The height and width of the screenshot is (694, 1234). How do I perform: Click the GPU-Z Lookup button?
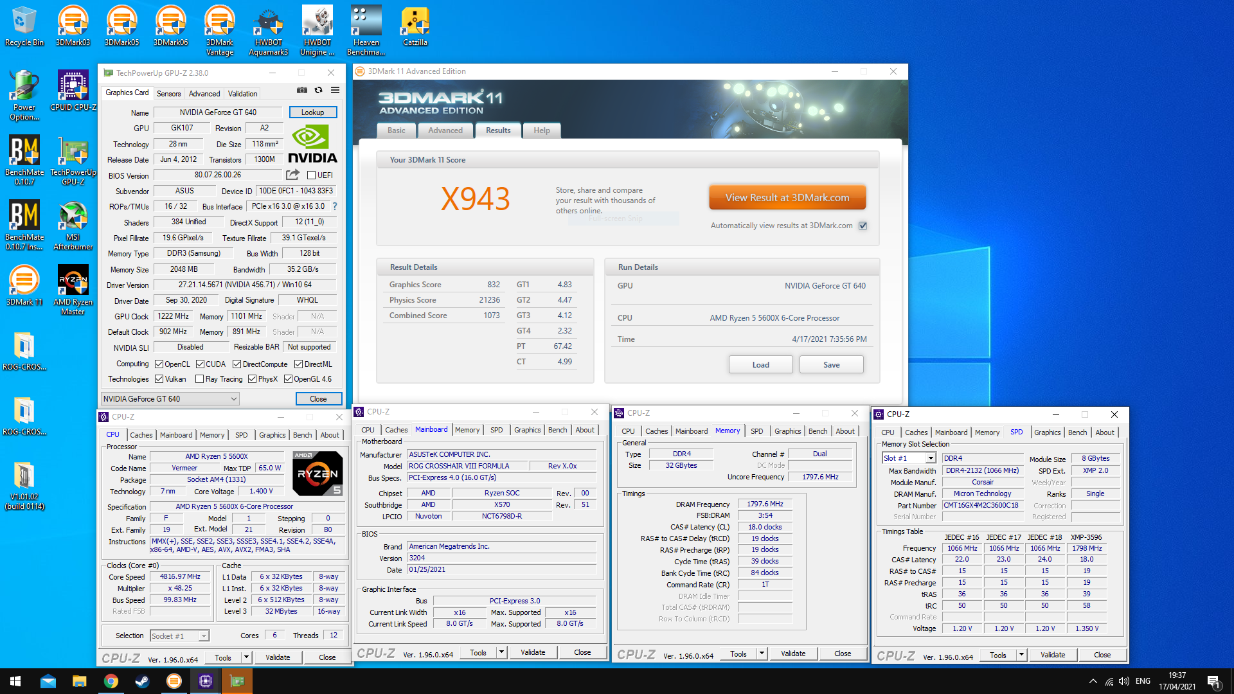(x=313, y=112)
